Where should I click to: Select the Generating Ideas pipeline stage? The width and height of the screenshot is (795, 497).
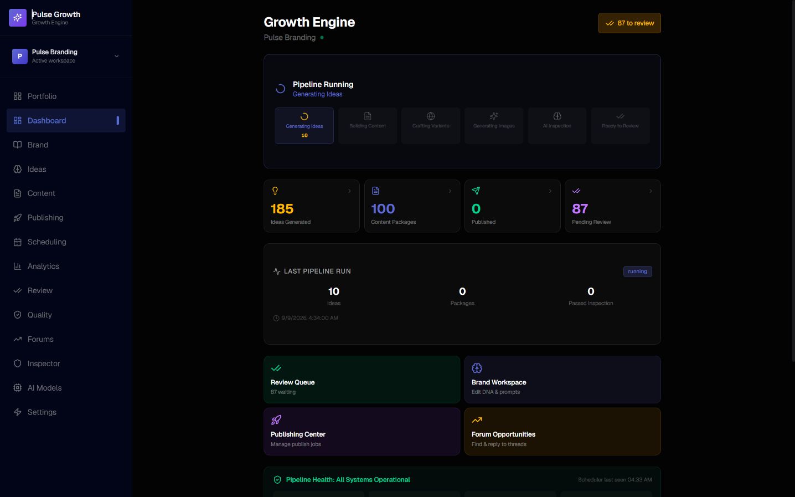(x=304, y=126)
